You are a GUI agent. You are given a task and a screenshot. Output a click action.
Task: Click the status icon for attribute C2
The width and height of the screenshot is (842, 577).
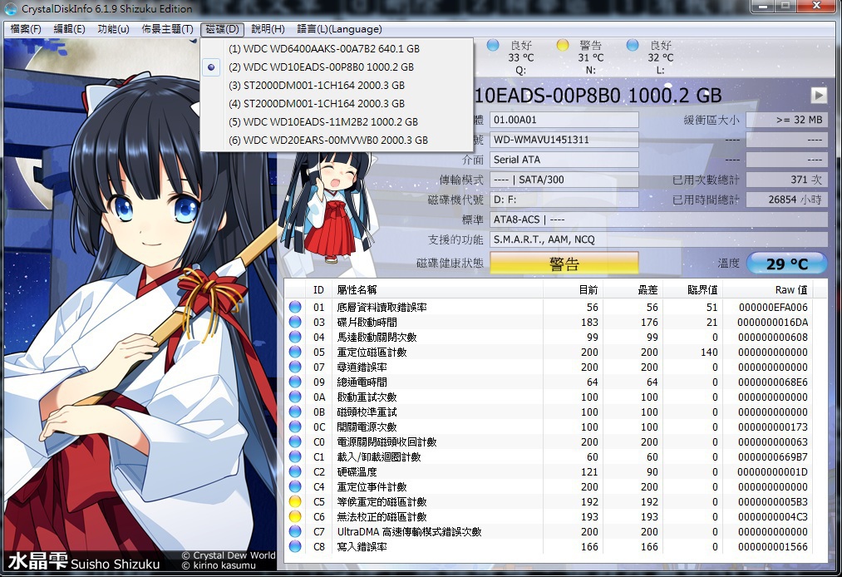(295, 471)
